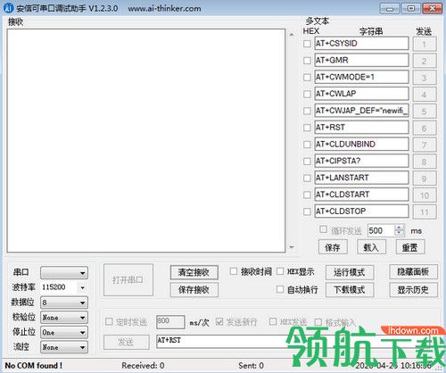Click the 显示历史 button
The width and height of the screenshot is (446, 373).
click(413, 290)
